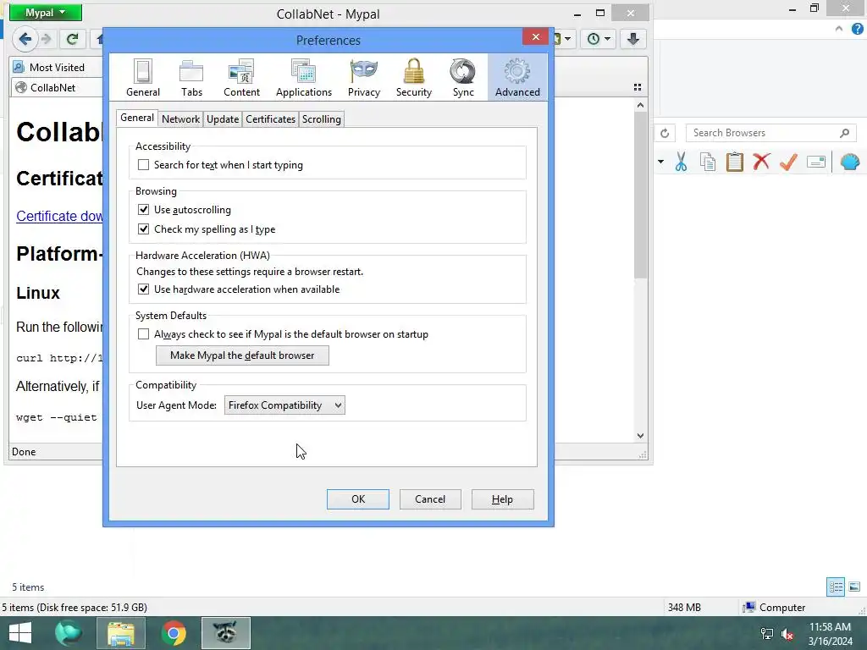This screenshot has width=867, height=650.
Task: Click Make Mypal the default browser
Action: click(x=242, y=355)
